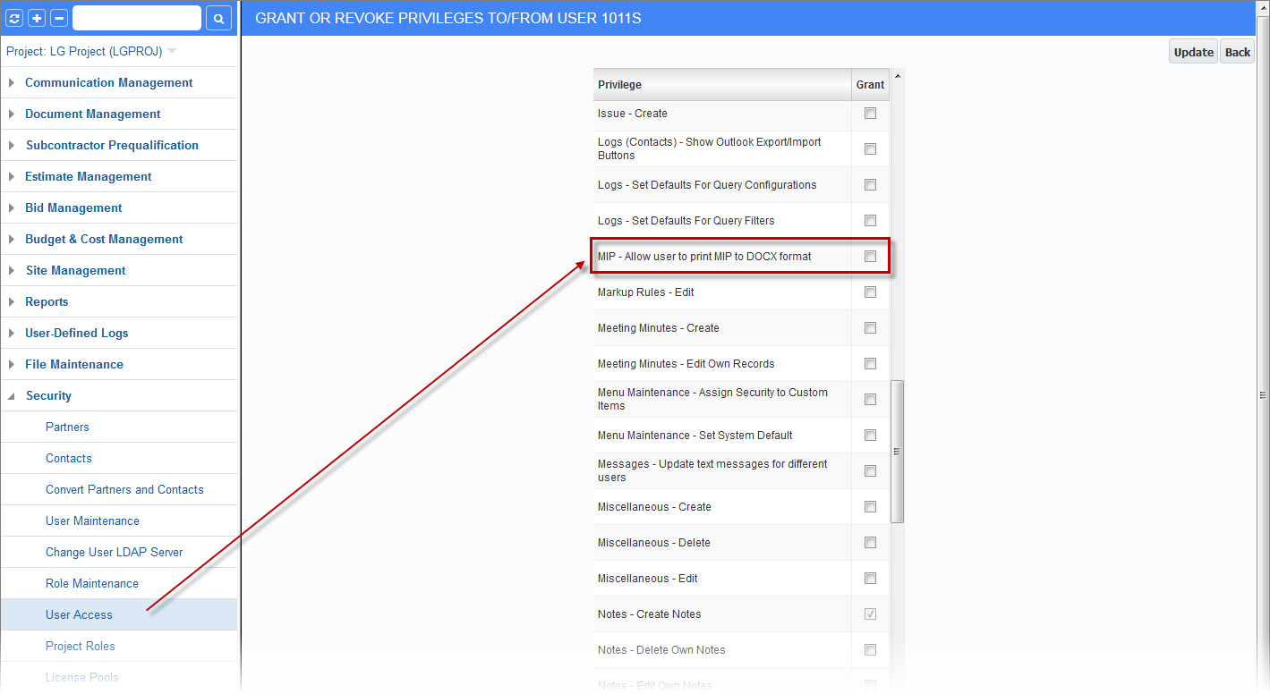Screen dimensions: 1270x694
Task: Open User Maintenance under Security
Action: pyautogui.click(x=92, y=520)
